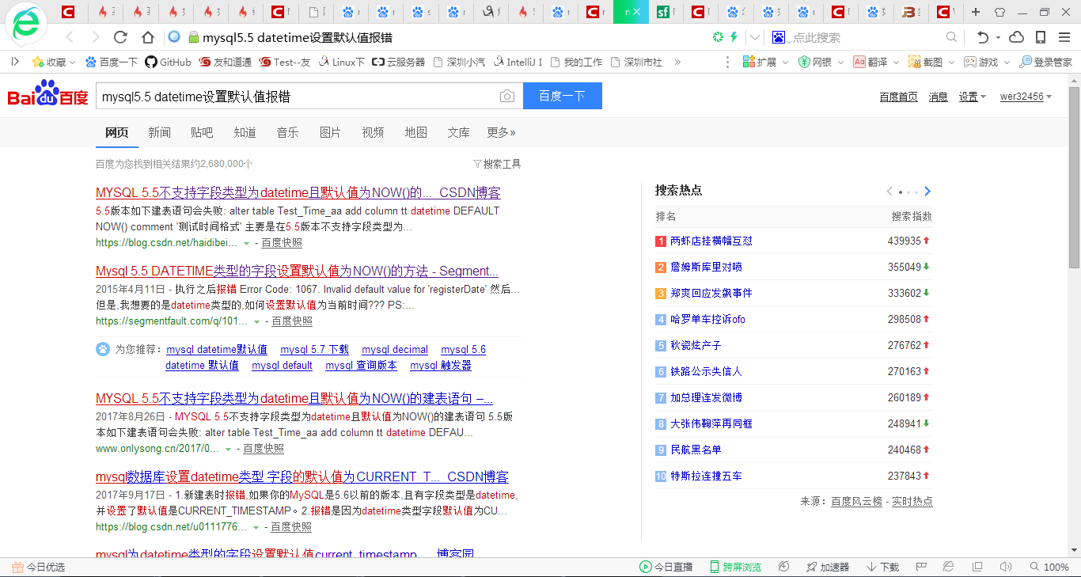Switch to the 新闻 news tab

coord(160,132)
